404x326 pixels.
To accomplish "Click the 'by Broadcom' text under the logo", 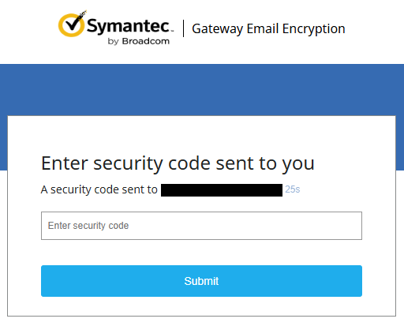I will click(x=138, y=41).
